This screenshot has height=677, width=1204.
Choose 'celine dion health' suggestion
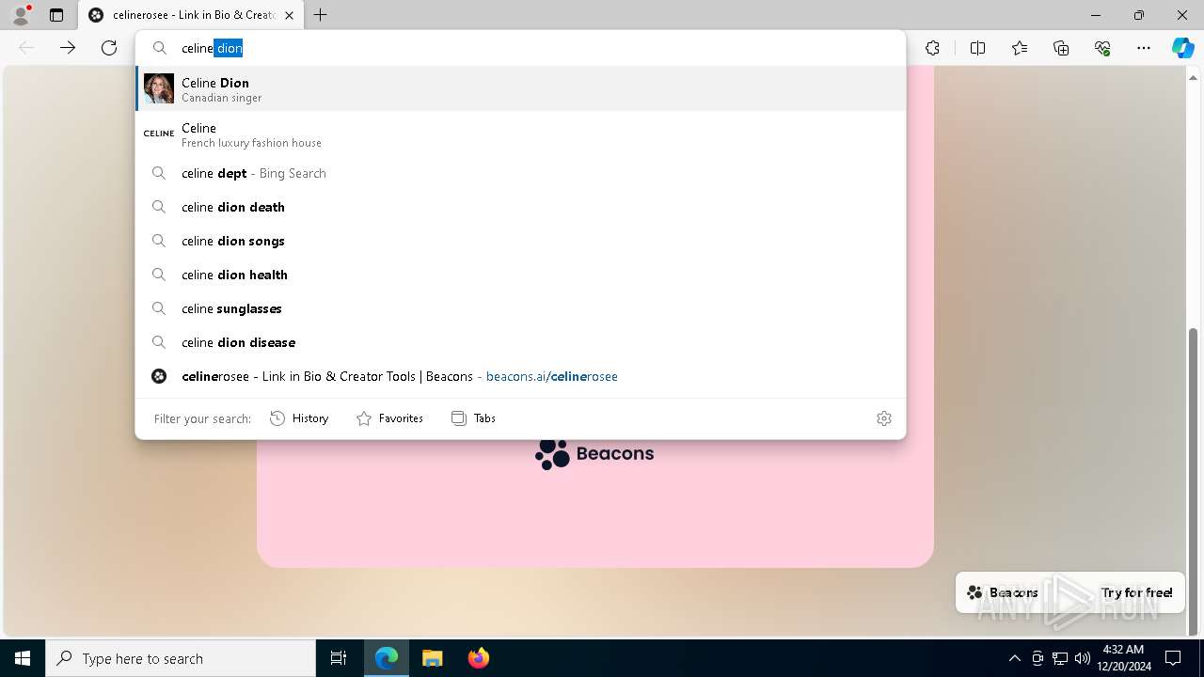(520, 275)
